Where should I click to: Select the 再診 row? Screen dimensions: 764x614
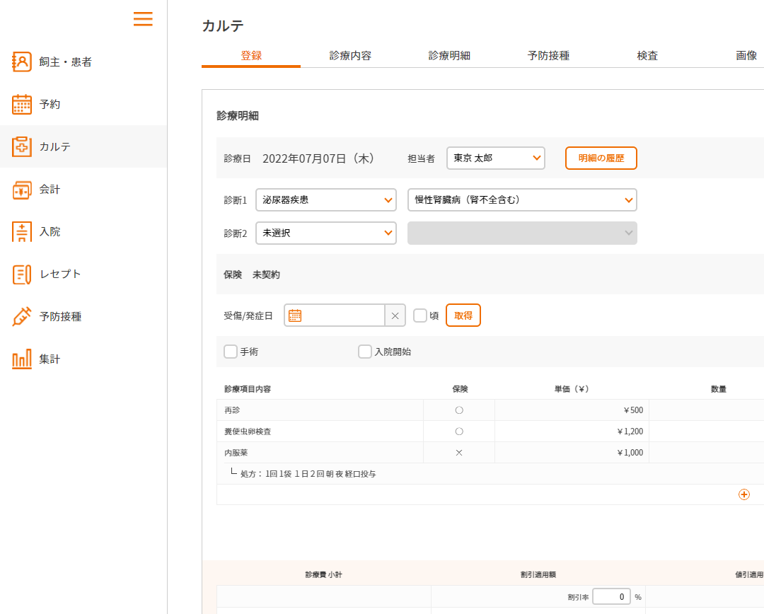pos(490,410)
